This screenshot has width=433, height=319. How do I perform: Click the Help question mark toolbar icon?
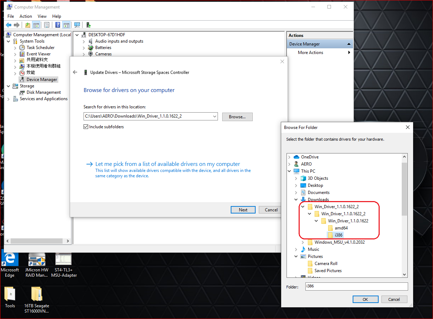tap(58, 25)
